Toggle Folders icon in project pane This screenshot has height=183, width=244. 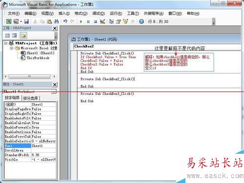(23, 36)
